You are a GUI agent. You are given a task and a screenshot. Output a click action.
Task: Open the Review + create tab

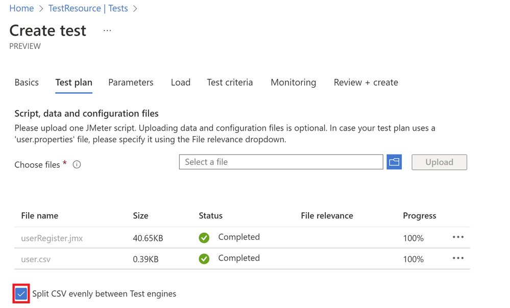point(366,83)
